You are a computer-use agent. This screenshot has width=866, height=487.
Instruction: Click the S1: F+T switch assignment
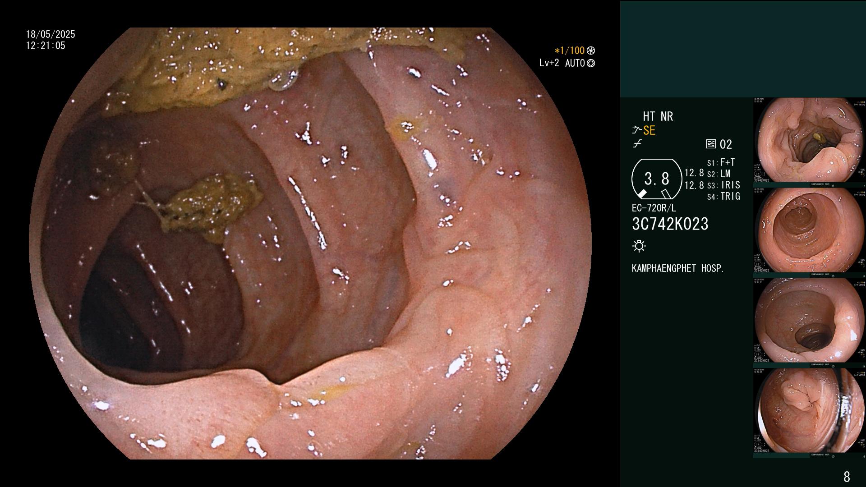pos(721,162)
